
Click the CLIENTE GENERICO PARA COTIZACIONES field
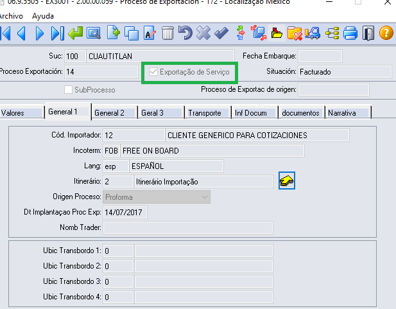(x=257, y=136)
